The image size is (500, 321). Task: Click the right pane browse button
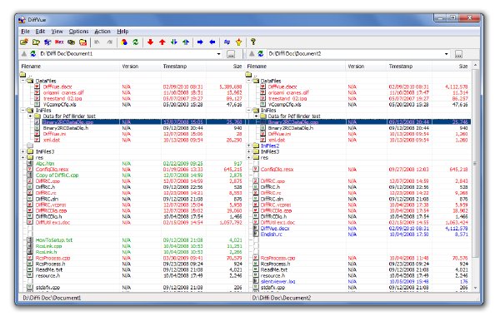pyautogui.click(x=458, y=54)
